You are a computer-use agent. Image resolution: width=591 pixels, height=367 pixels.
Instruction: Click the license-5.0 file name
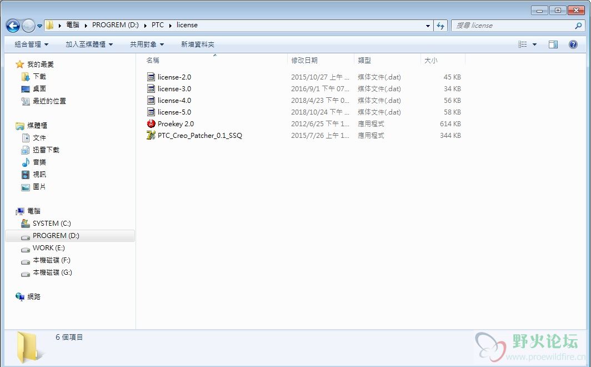click(x=174, y=112)
